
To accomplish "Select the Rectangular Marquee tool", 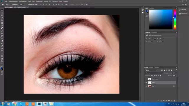I will coord(2,13).
